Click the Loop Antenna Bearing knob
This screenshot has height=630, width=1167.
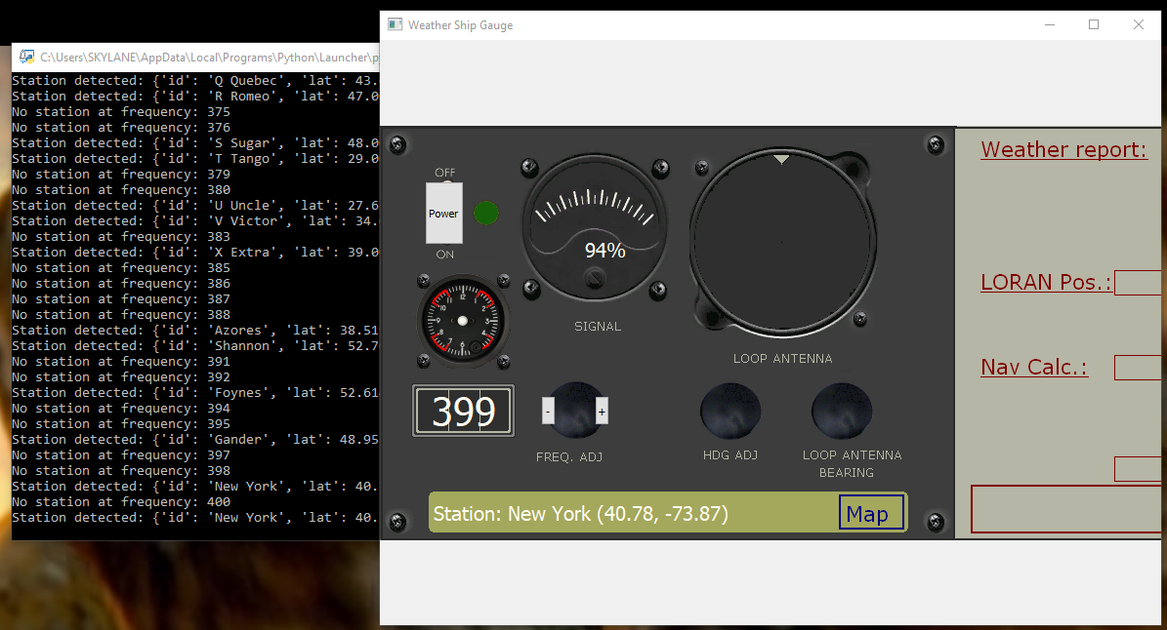(x=843, y=412)
